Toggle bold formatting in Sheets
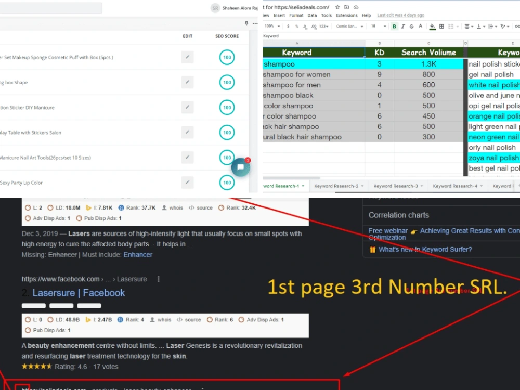The image size is (520, 390). click(394, 26)
